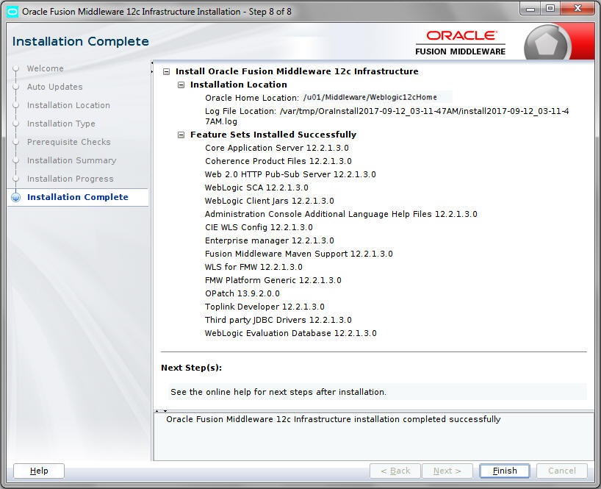
Task: Select Web 2.0 HTTP Pub-Sub Server row
Action: click(290, 174)
